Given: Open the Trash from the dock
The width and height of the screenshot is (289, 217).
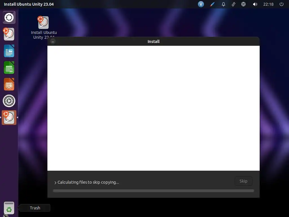Looking at the screenshot, I should click(9, 208).
